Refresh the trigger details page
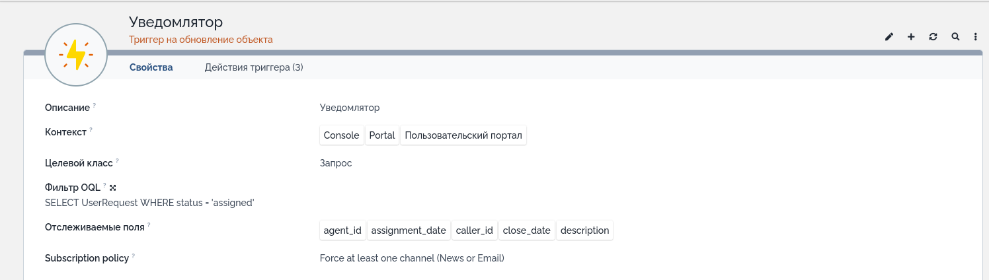This screenshot has height=280, width=989. (933, 37)
